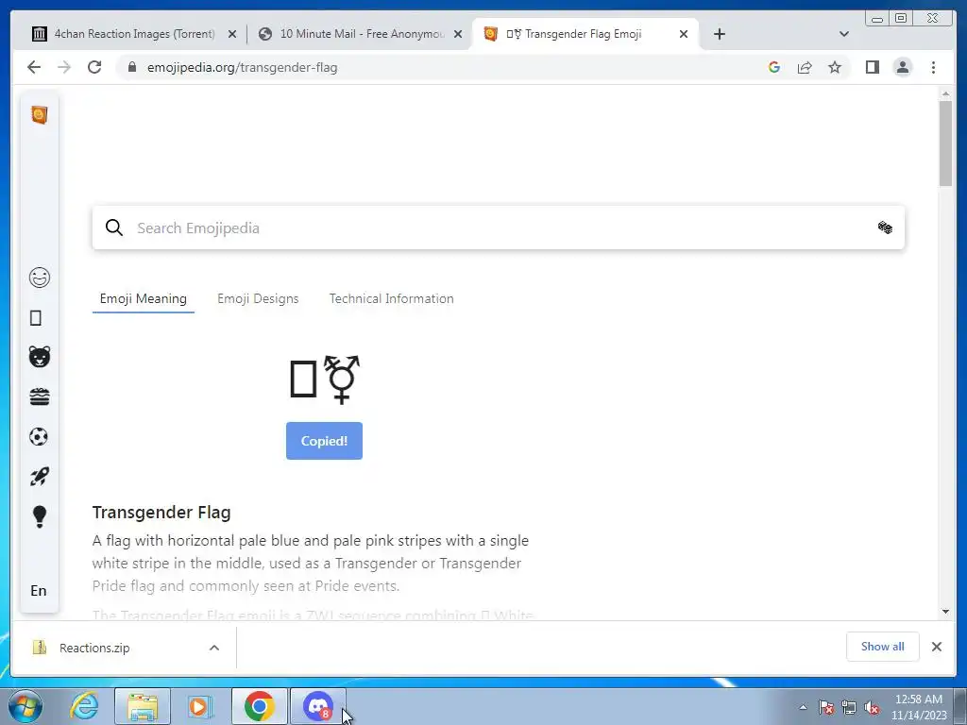The width and height of the screenshot is (967, 725).
Task: Open Smileys & People category in sidebar
Action: pyautogui.click(x=40, y=278)
